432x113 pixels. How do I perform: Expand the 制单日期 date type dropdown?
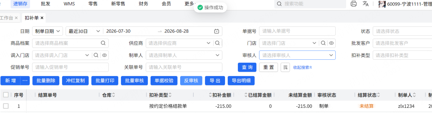48,31
